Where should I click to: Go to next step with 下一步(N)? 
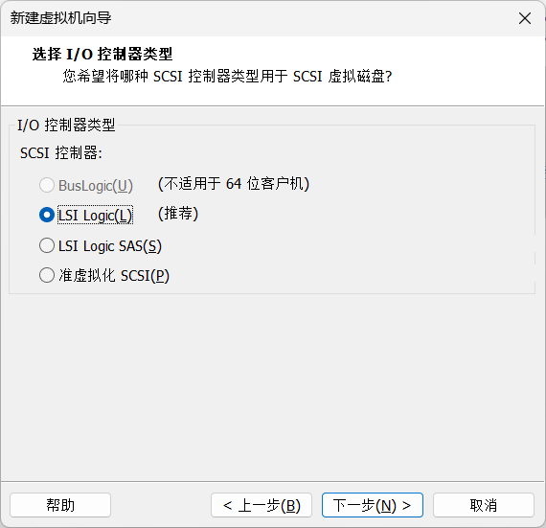[x=373, y=505]
